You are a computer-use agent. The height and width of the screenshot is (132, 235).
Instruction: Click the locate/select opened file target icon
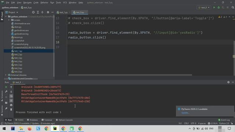point(33,12)
